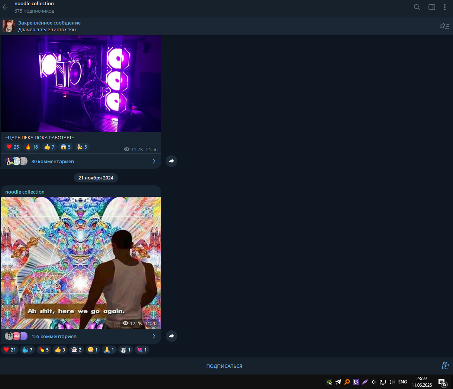This screenshot has width=453, height=389.
Task: Share the PC post with the forward arrow
Action: [171, 161]
